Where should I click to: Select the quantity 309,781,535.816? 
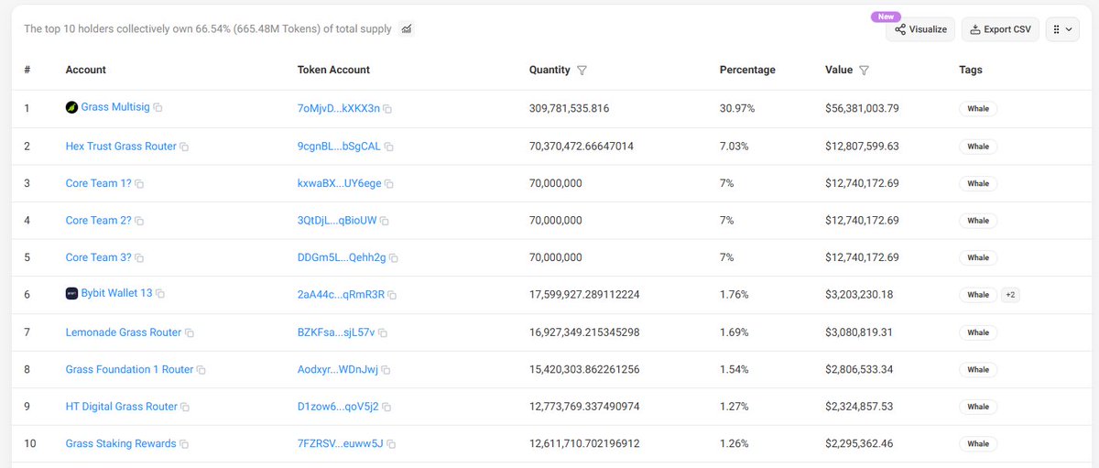[569, 108]
